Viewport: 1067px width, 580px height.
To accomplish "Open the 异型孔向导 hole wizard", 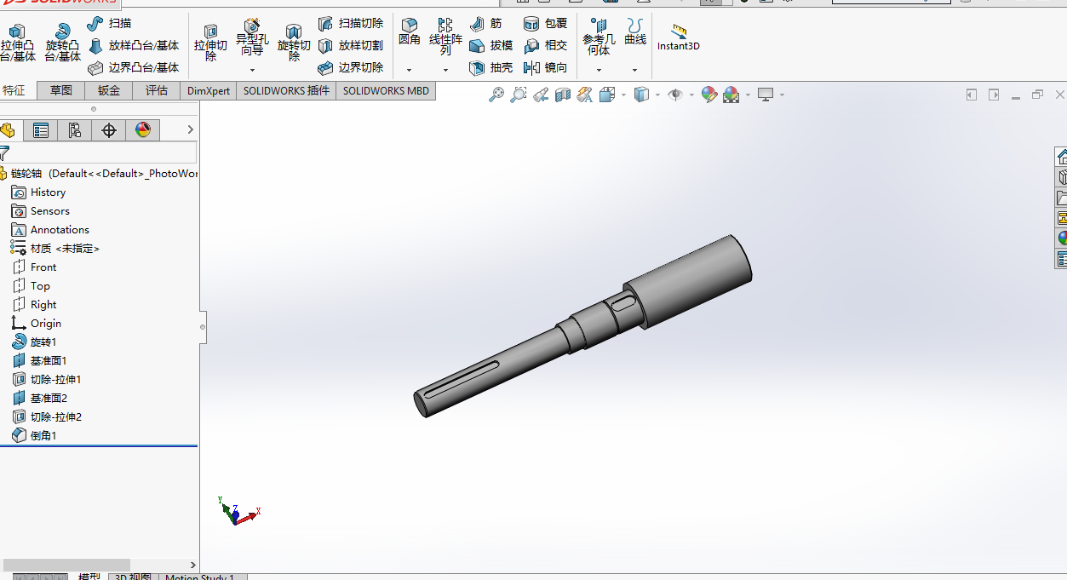I will pos(252,38).
